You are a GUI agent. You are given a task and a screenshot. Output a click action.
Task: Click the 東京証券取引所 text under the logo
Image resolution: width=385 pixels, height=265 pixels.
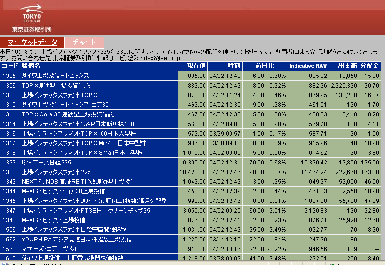coord(32,30)
